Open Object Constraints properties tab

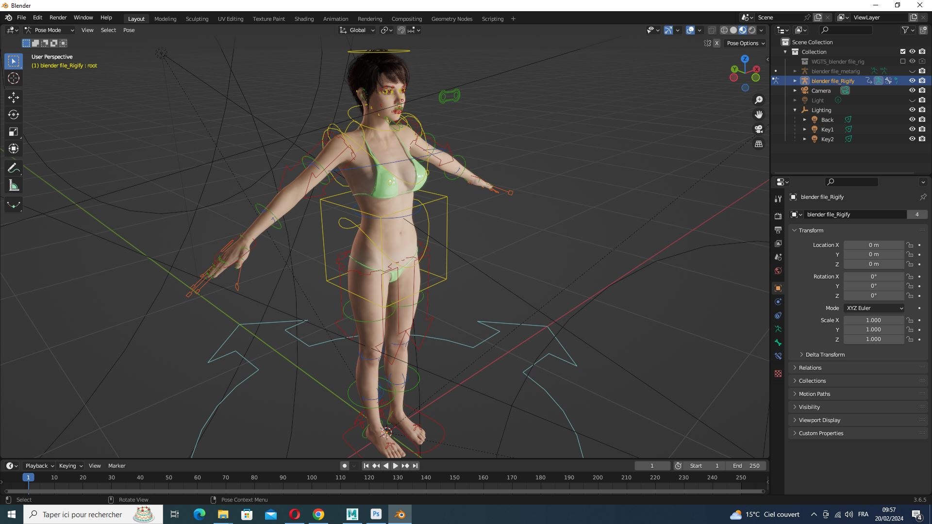pos(778,315)
